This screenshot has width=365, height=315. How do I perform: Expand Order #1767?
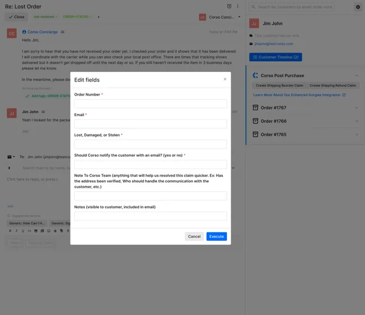[357, 108]
